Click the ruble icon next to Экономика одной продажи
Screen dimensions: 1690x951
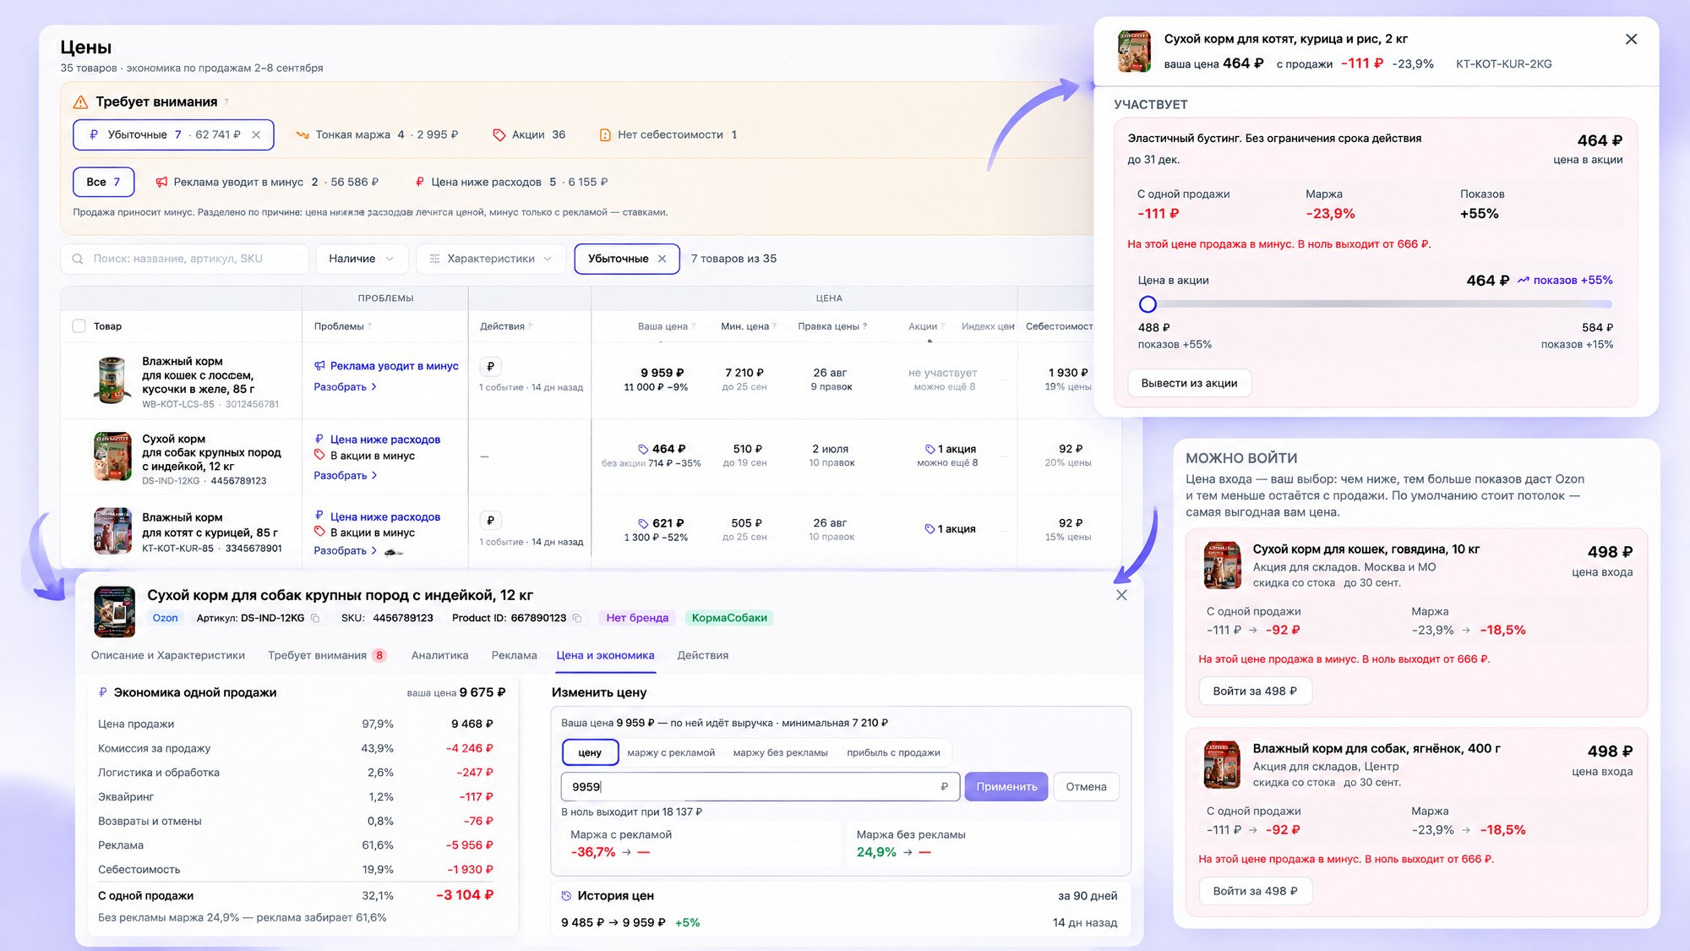(x=103, y=692)
